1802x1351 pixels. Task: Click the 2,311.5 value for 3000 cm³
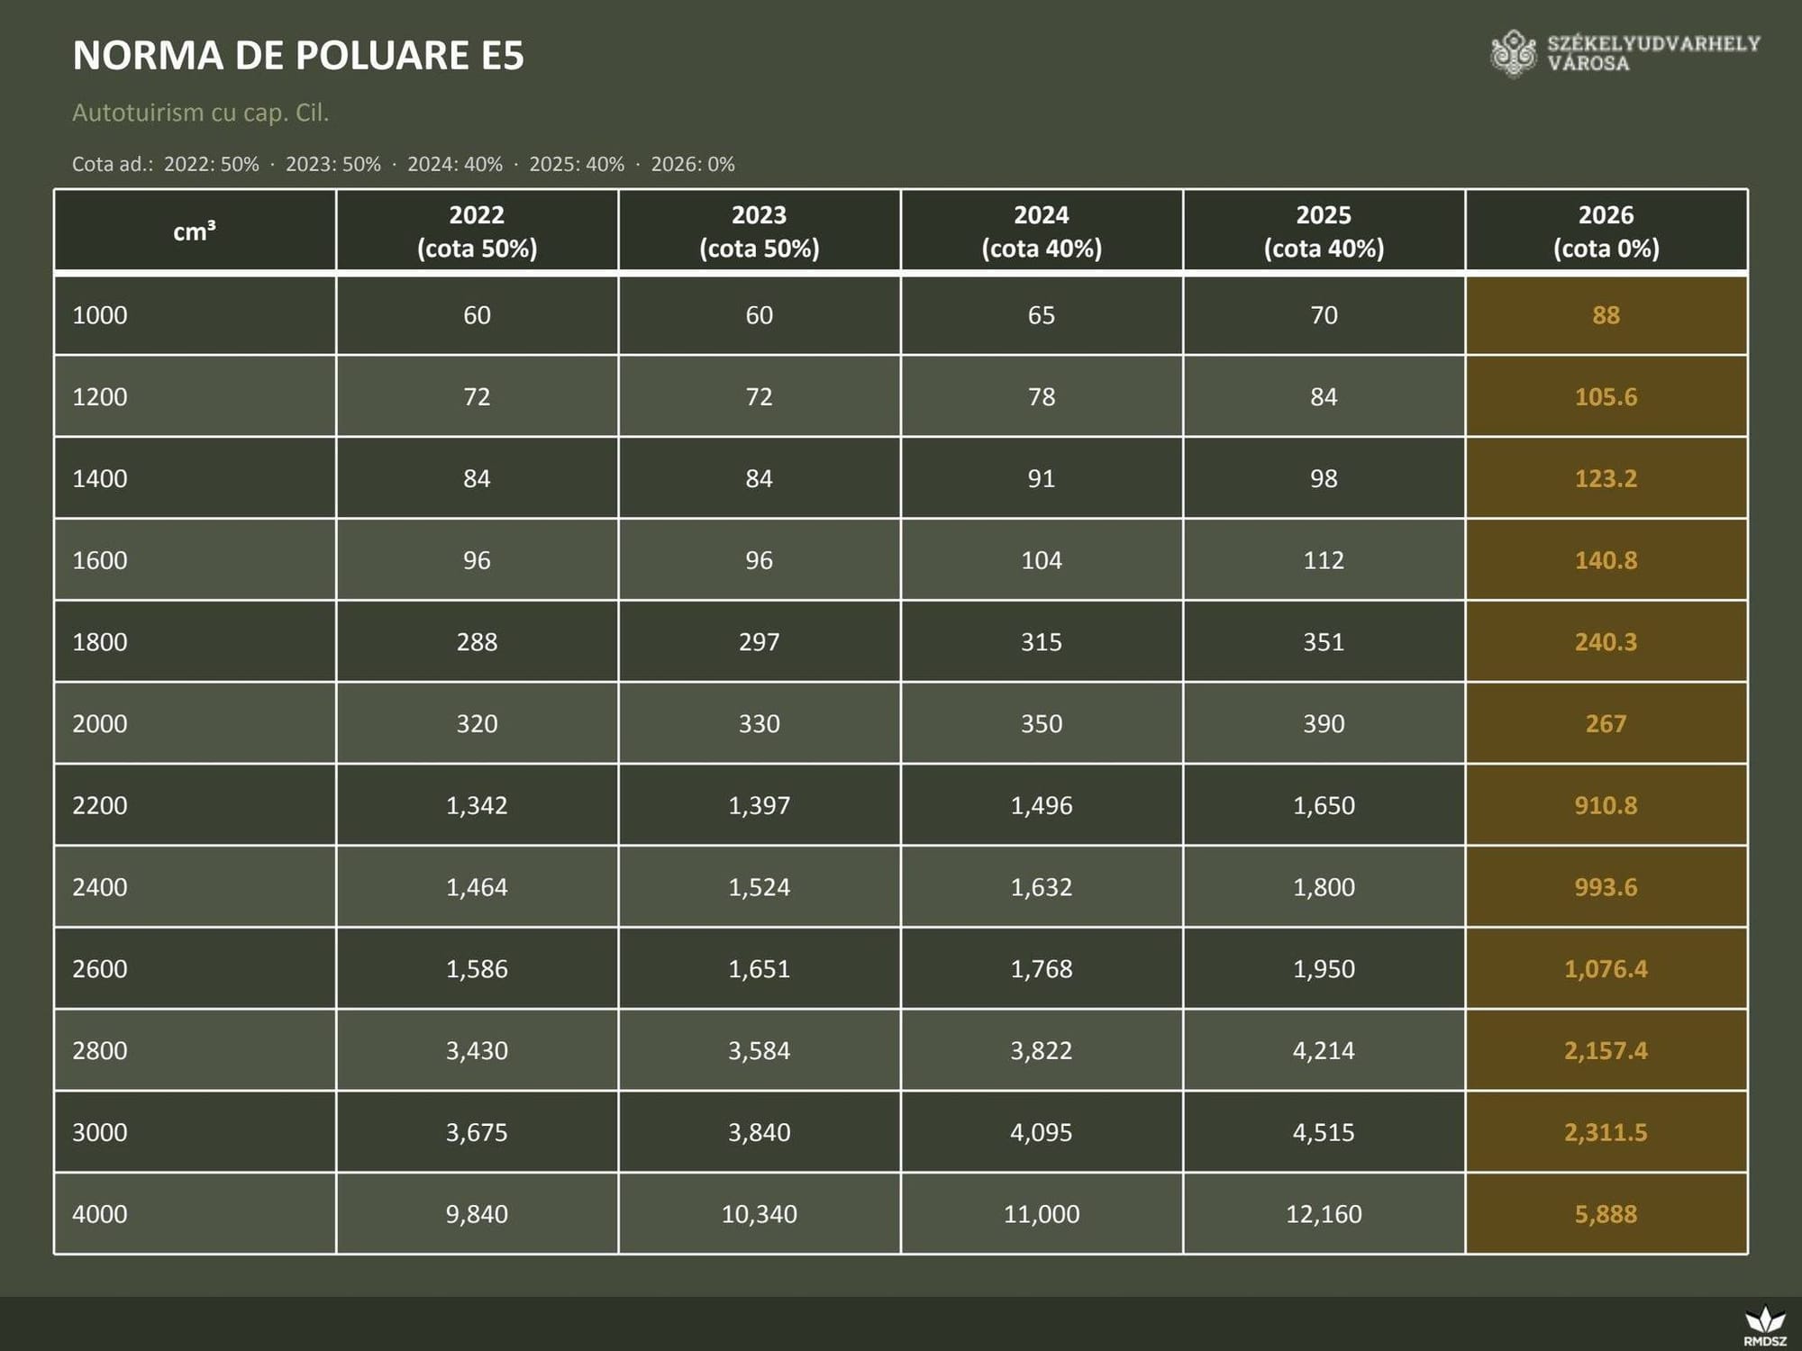[x=1606, y=1132]
